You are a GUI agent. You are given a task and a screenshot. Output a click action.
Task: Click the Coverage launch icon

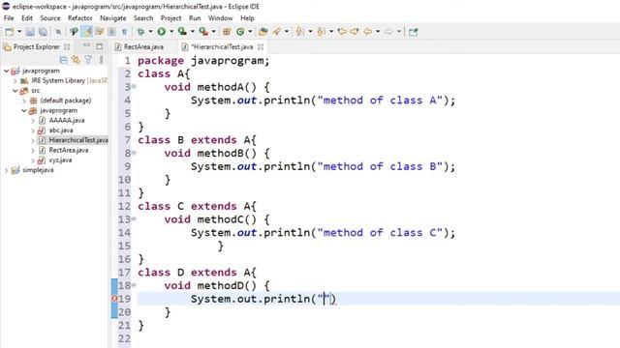click(182, 32)
